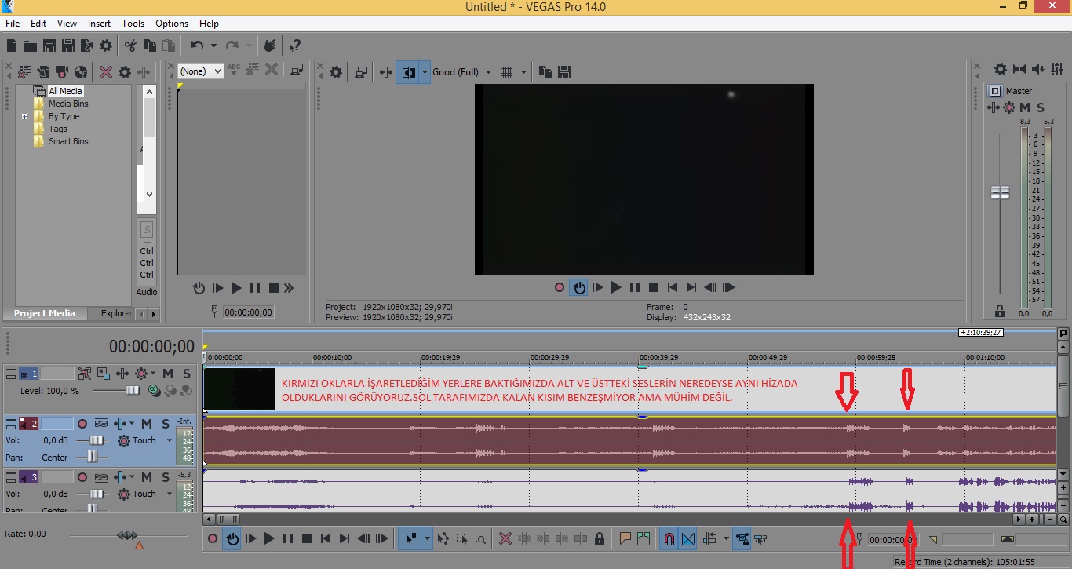This screenshot has height=569, width=1072.
Task: Select the Smart Bins folder
Action: [68, 141]
